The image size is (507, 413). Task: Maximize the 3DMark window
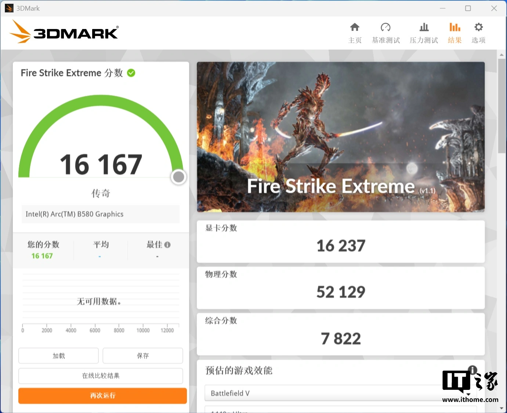point(468,8)
